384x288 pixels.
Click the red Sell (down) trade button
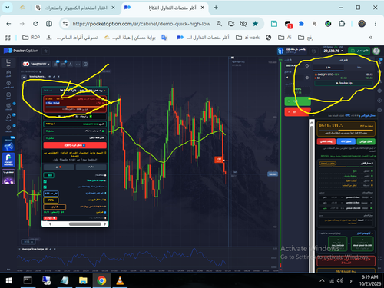[298, 112]
